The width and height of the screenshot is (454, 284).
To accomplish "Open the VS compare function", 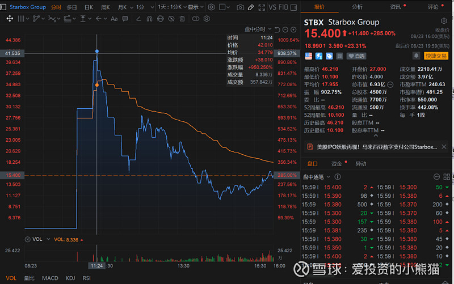I will [x=272, y=7].
